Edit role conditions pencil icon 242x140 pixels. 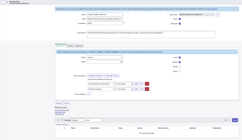click(89, 94)
